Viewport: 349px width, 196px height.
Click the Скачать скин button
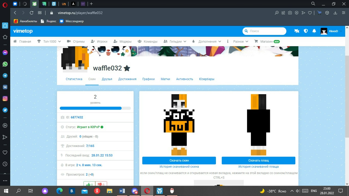[179, 161]
